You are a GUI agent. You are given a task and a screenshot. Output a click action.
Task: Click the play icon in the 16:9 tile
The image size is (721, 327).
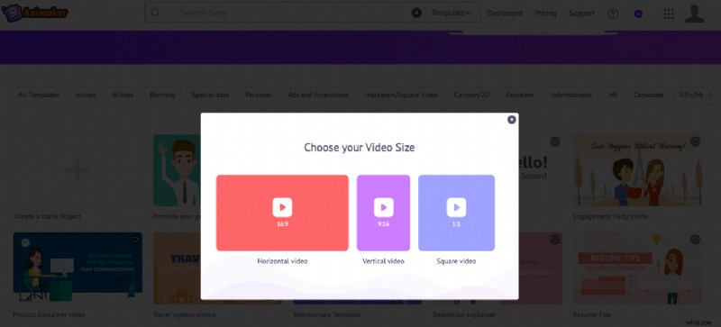point(282,207)
